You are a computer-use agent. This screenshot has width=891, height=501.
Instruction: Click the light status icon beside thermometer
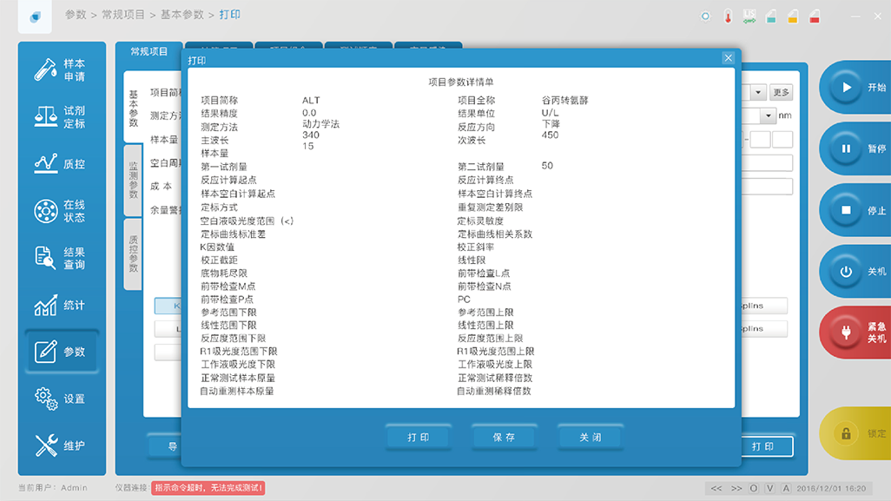[x=705, y=16]
